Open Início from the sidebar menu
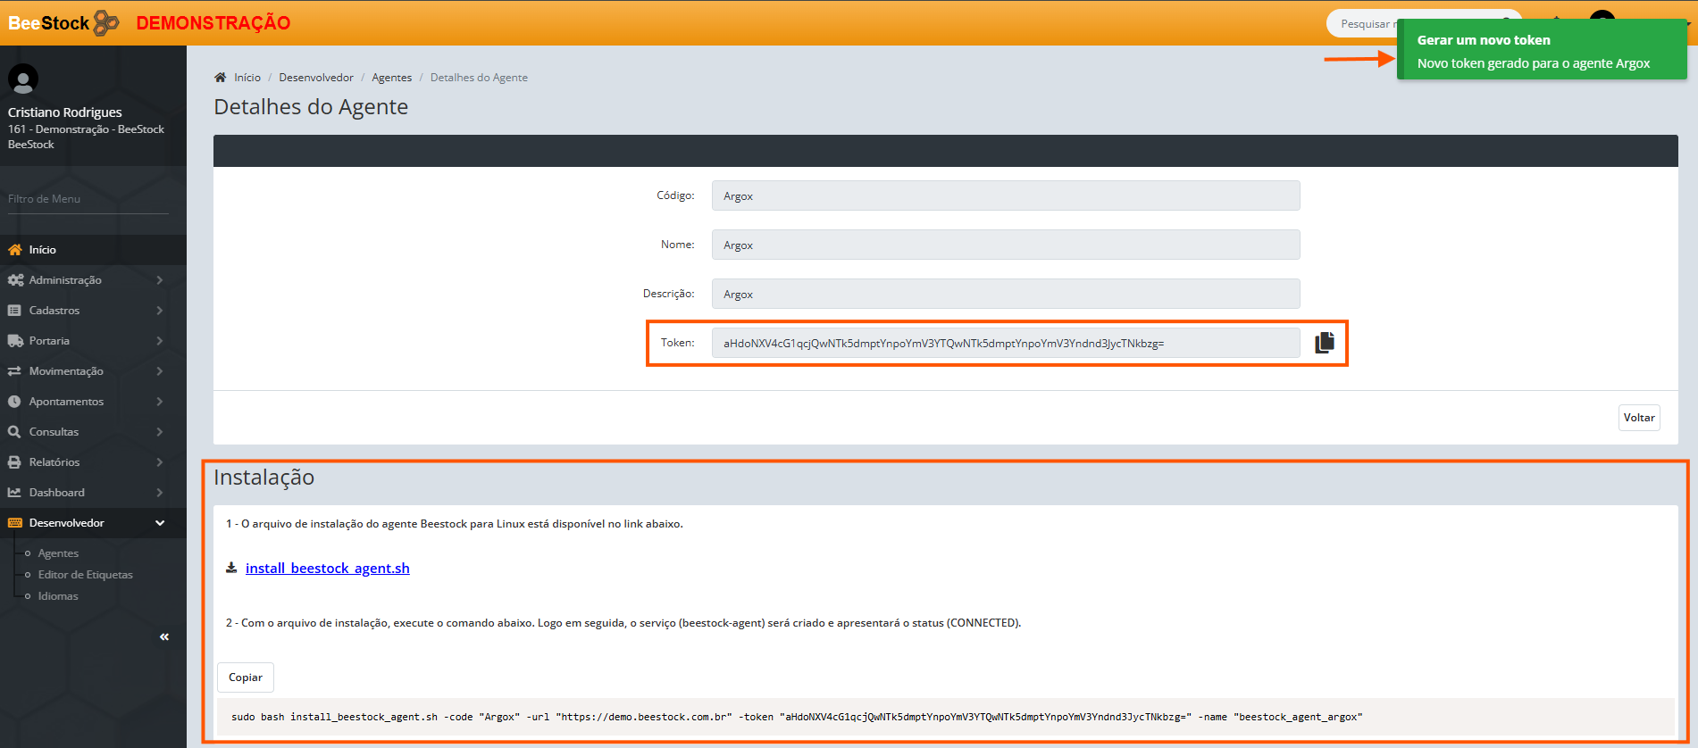 (x=42, y=250)
